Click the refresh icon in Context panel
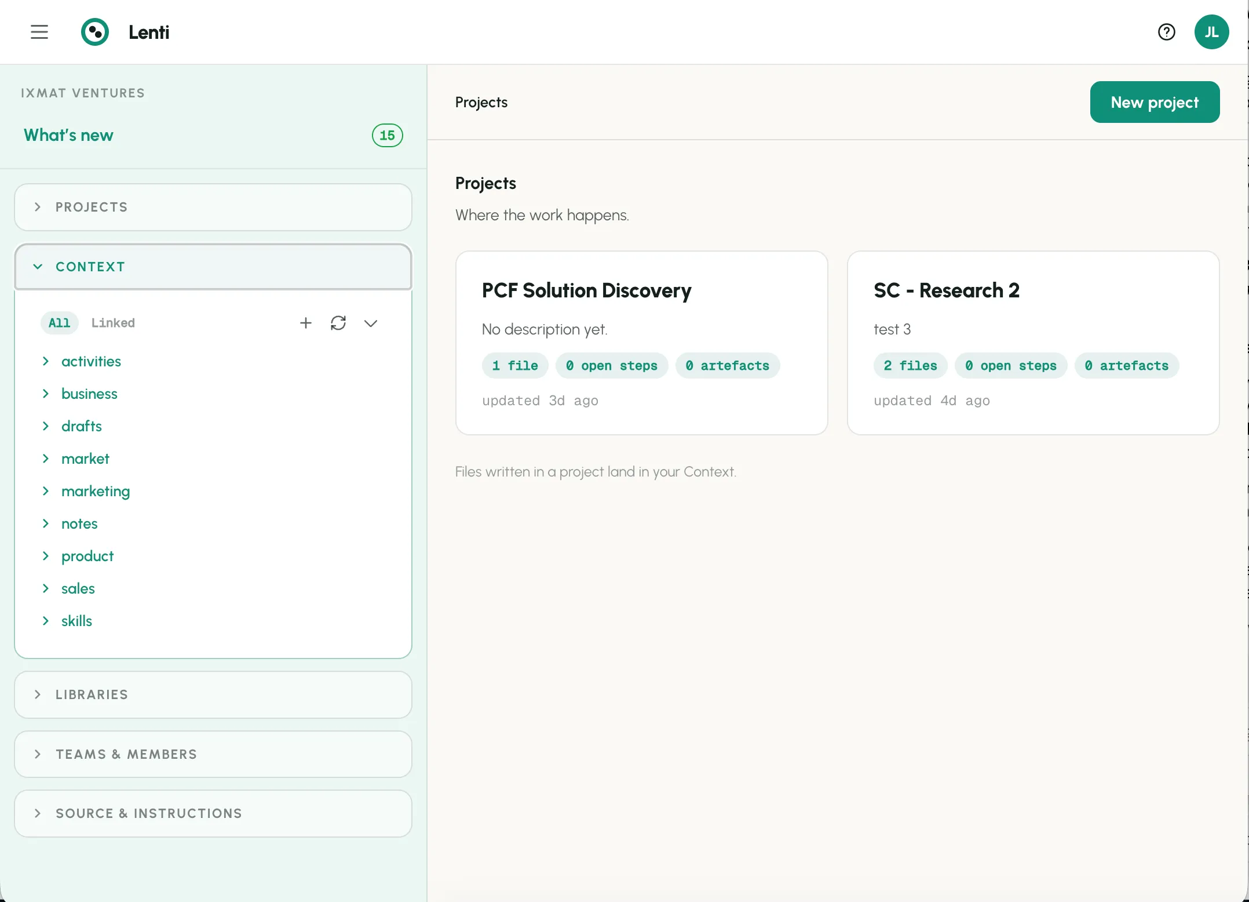 click(x=338, y=323)
